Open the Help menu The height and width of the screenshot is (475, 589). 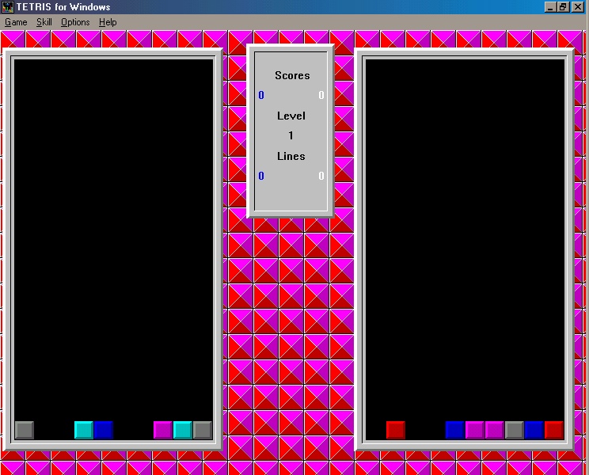tap(108, 22)
